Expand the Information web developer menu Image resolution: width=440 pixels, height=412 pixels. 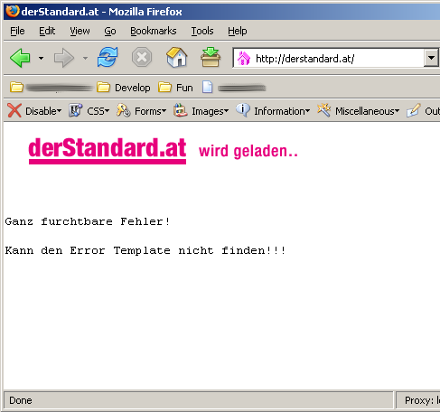(x=282, y=111)
